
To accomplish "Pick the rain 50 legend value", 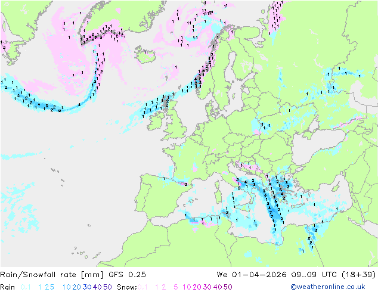I will [x=107, y=287].
